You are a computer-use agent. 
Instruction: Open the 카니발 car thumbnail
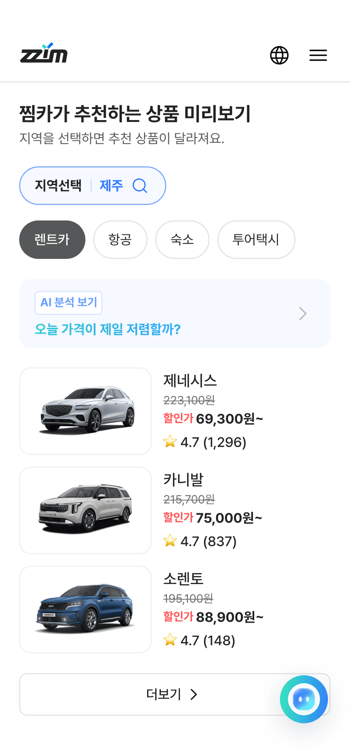click(x=85, y=510)
